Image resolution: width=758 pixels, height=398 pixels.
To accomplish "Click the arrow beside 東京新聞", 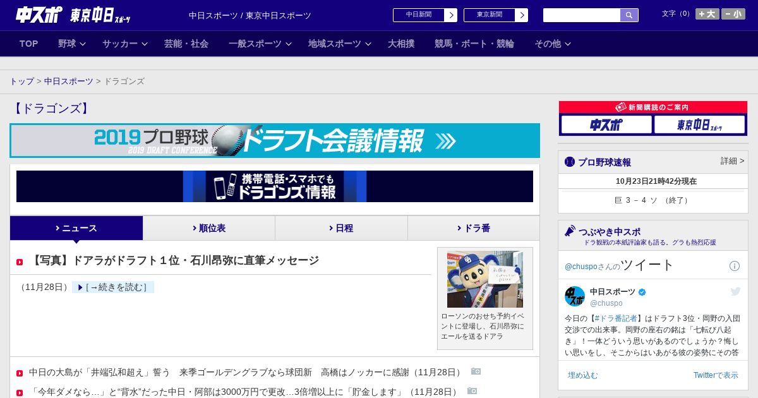I will (x=522, y=15).
